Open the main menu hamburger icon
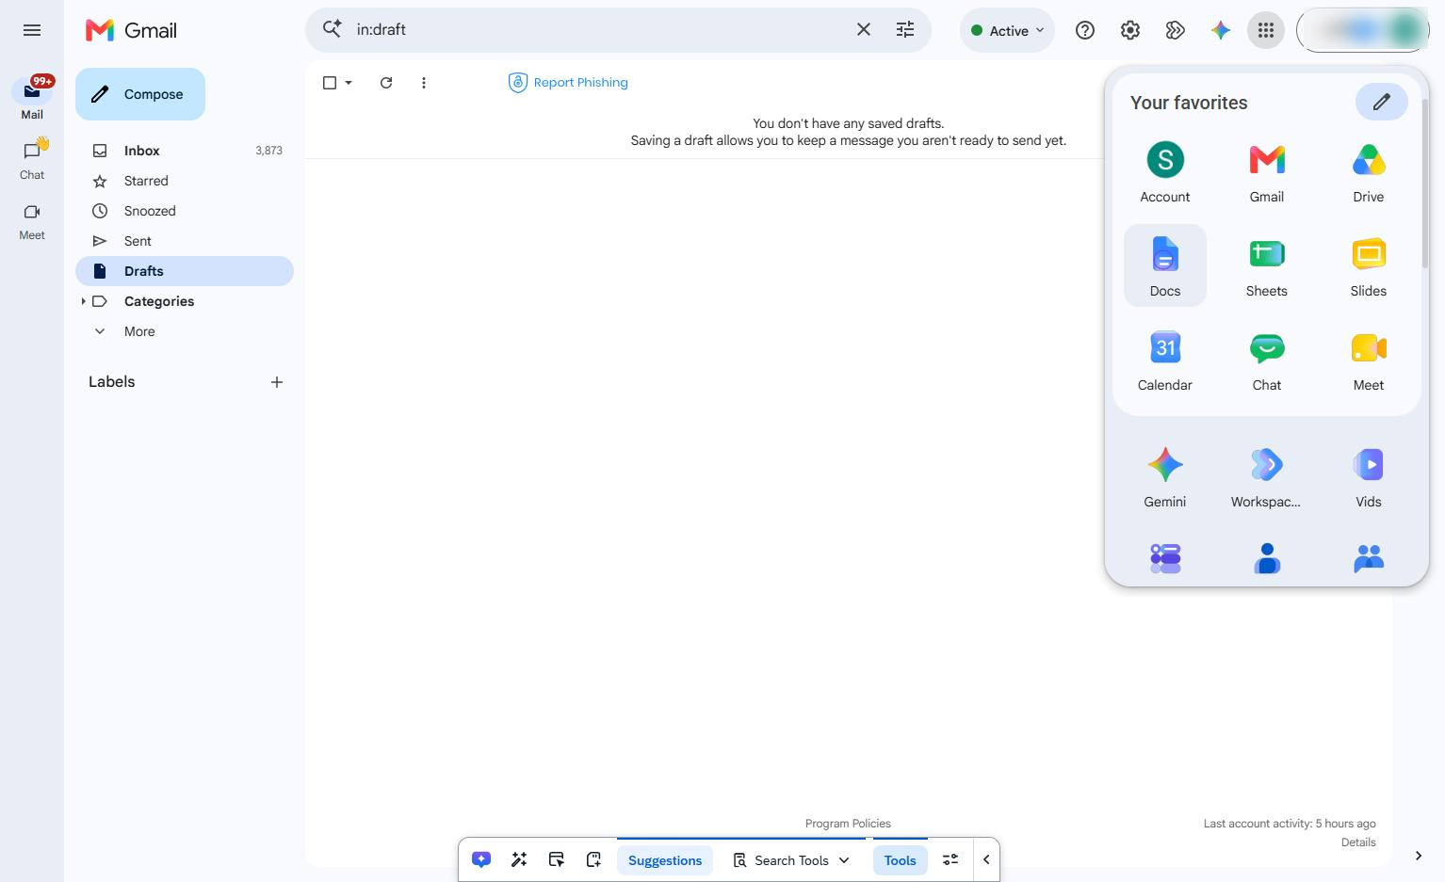 (32, 30)
